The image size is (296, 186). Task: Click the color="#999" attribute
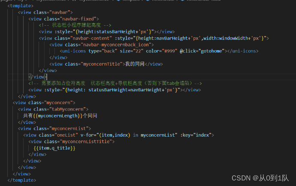click(161, 51)
